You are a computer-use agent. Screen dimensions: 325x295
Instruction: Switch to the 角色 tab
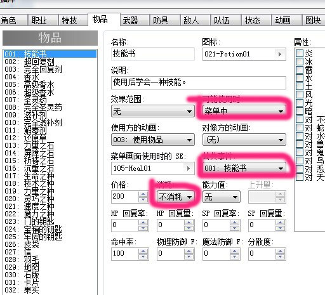pos(13,20)
